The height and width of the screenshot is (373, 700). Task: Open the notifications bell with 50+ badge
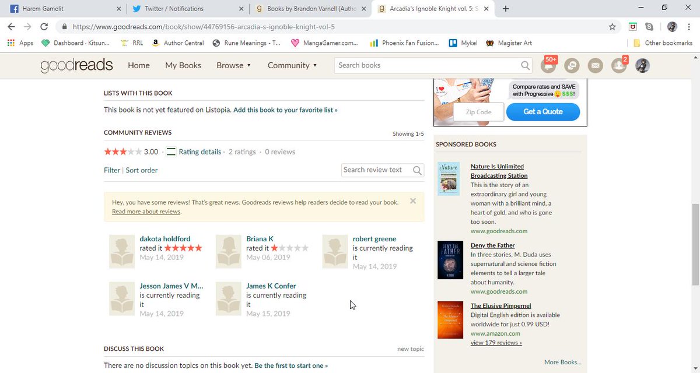pyautogui.click(x=548, y=65)
